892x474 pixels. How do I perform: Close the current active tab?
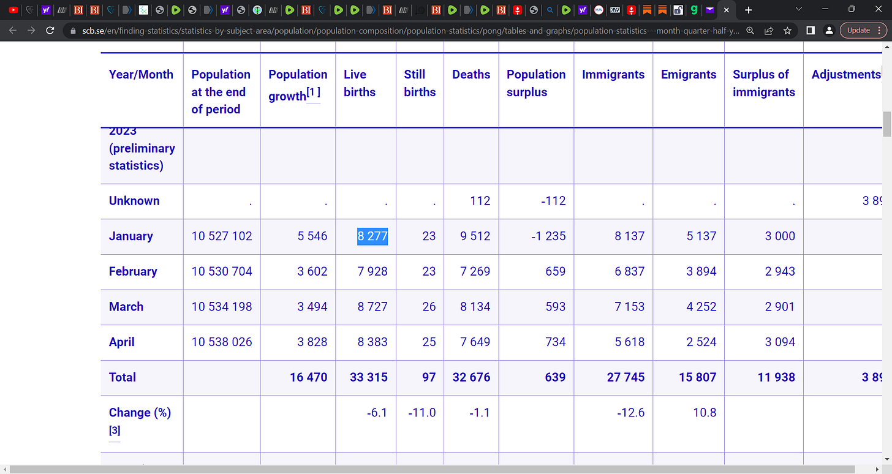tap(727, 10)
